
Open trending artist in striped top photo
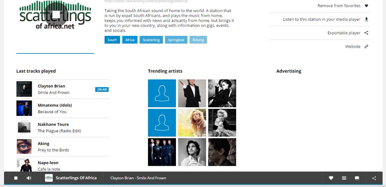[222, 123]
